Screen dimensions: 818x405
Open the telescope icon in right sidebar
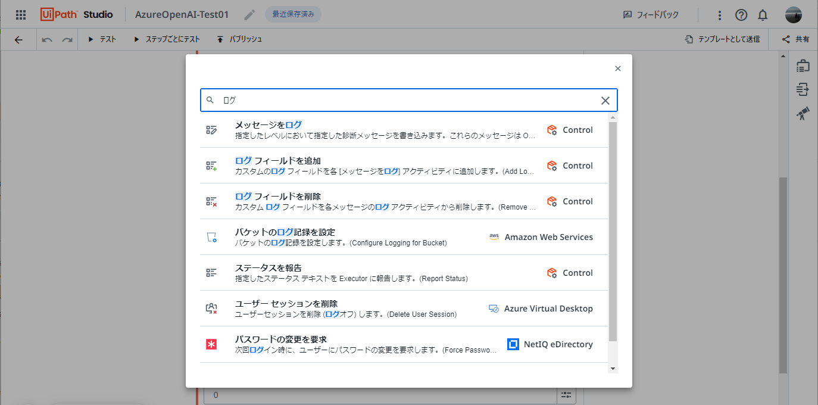pyautogui.click(x=803, y=113)
